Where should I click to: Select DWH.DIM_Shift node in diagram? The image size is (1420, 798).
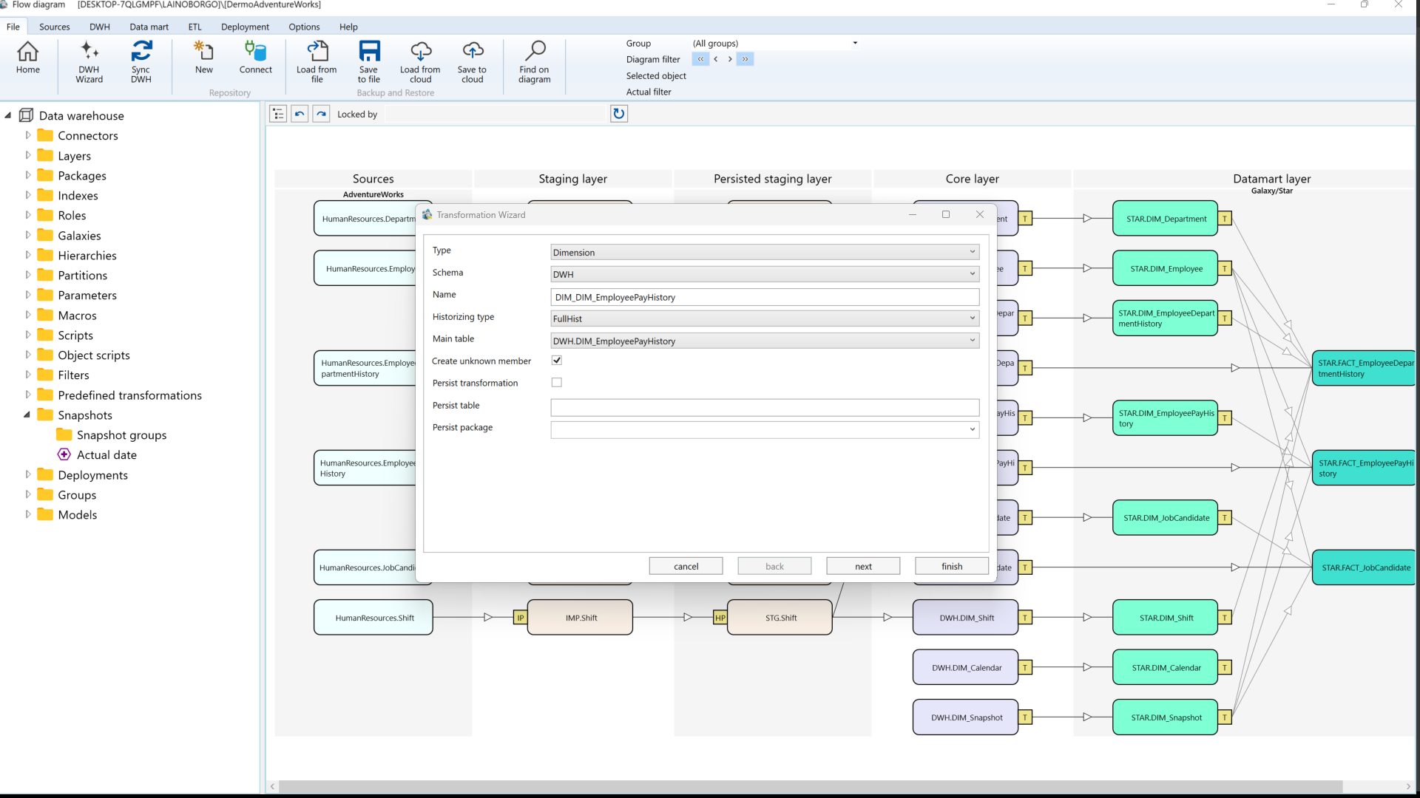tap(966, 618)
